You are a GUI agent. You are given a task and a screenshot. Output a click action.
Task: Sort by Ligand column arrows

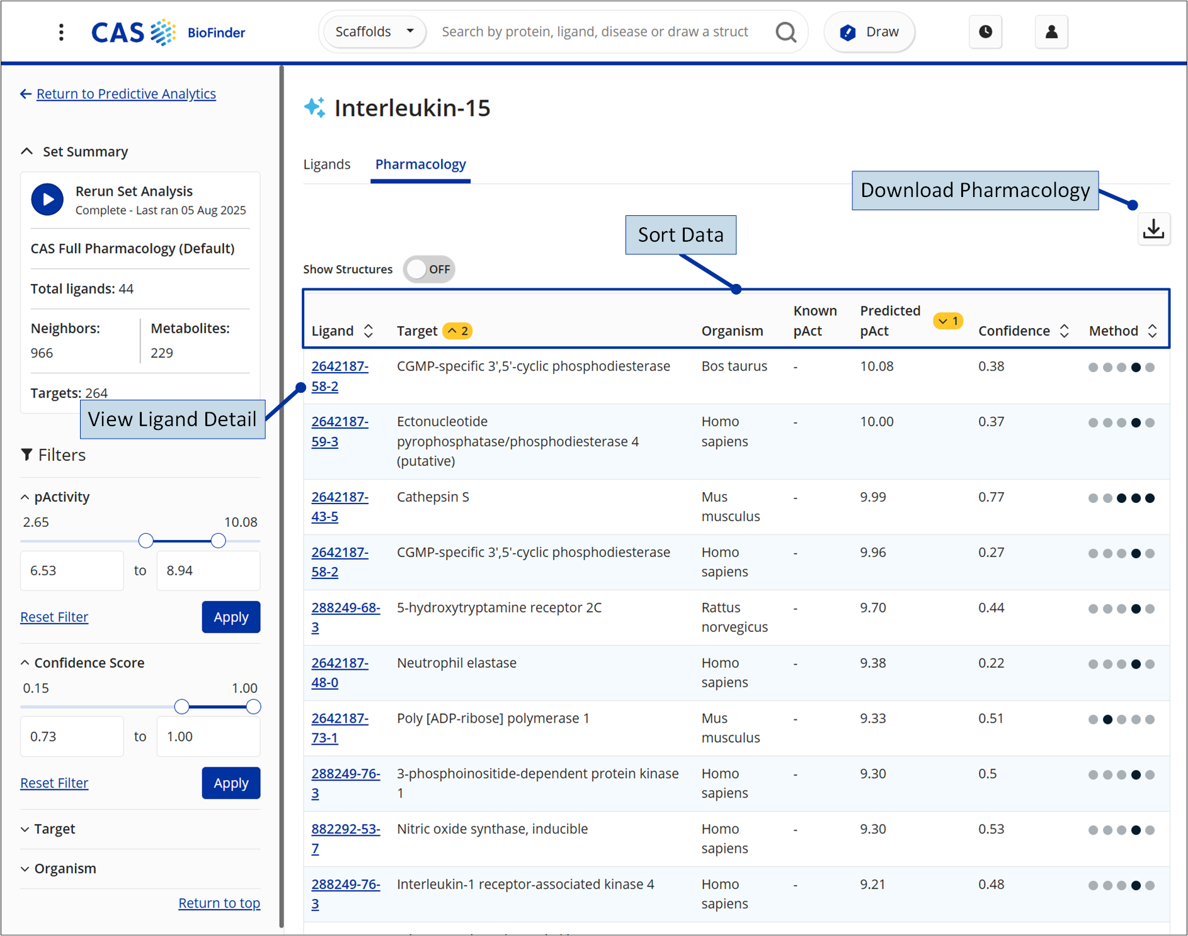point(368,331)
